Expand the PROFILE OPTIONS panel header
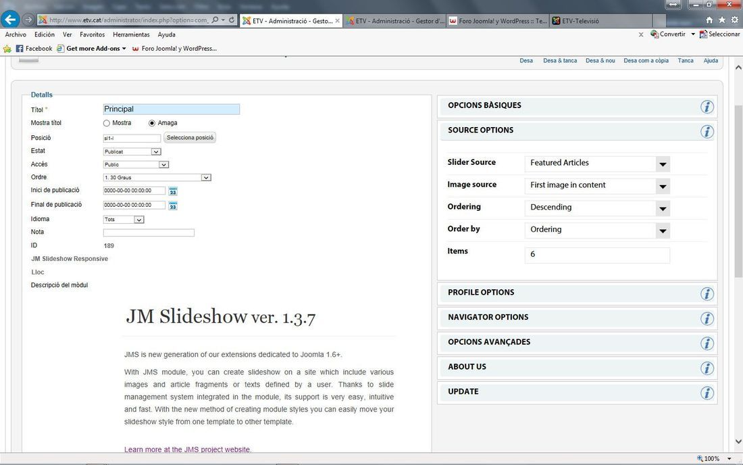 pos(577,293)
